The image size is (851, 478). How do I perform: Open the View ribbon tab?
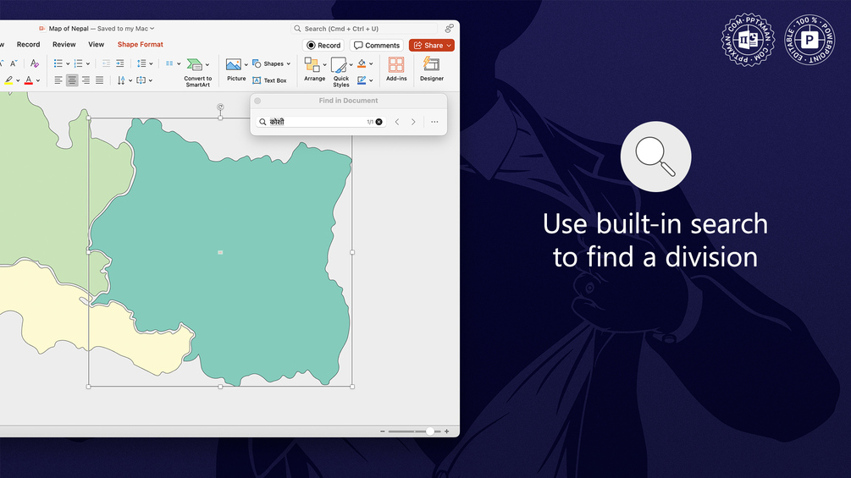click(96, 45)
